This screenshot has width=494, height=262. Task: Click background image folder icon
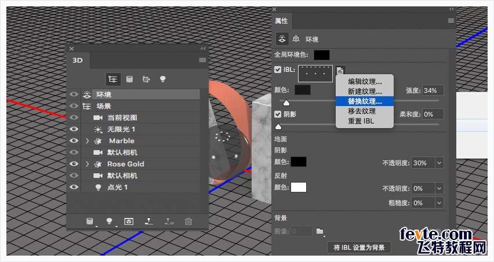(x=320, y=231)
